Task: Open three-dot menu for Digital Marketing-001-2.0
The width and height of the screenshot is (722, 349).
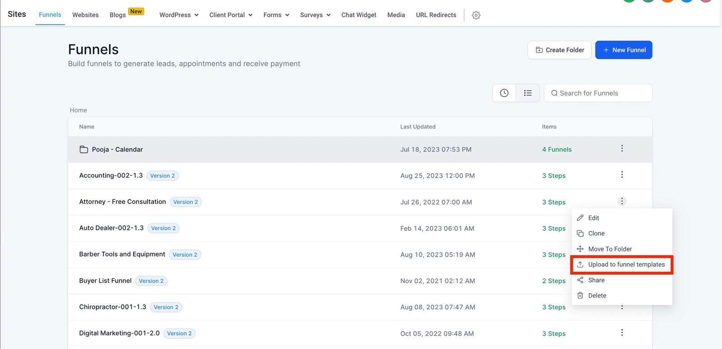Action: (x=622, y=333)
